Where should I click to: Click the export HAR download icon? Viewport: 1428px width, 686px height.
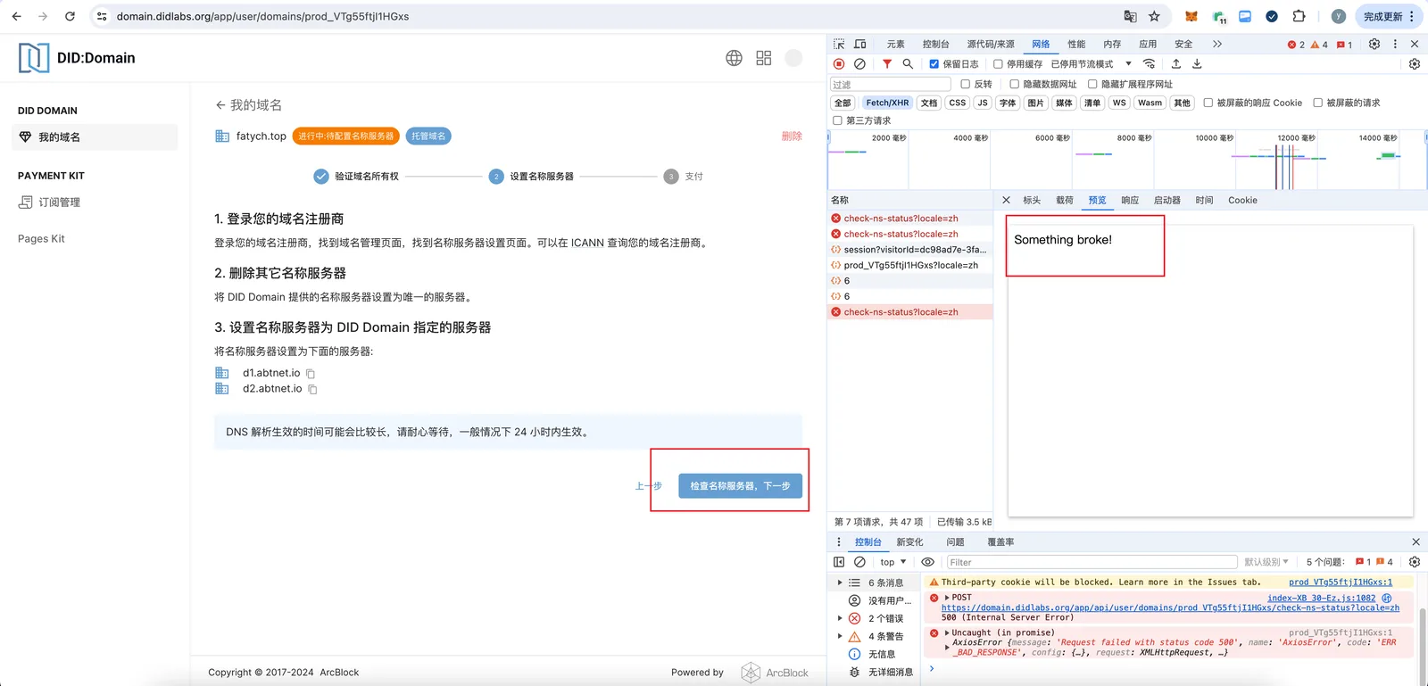click(1197, 64)
